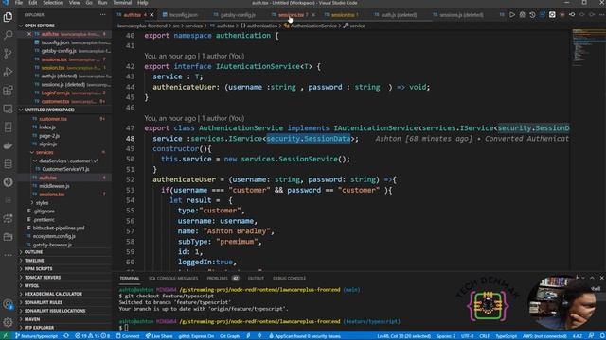Close the terminal panel
This screenshot has height=340, width=606.
point(601,278)
